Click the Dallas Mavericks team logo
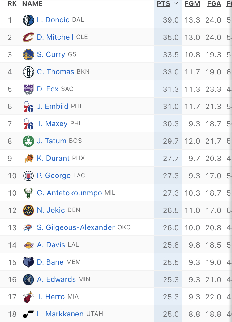The height and width of the screenshot is (322, 232). (28, 20)
